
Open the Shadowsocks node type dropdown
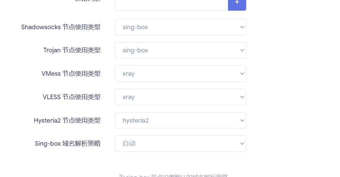[180, 27]
